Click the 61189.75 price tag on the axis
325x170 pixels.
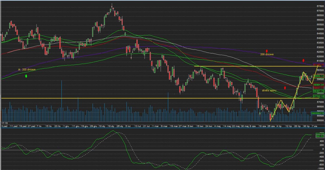[318, 65]
